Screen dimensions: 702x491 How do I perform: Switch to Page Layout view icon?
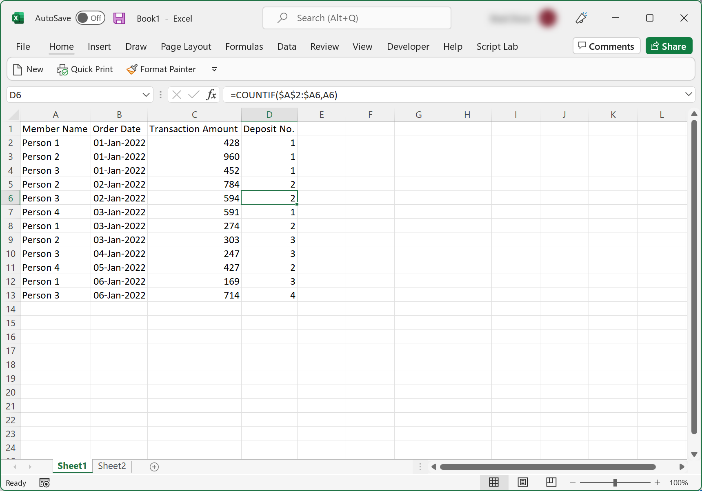[523, 482]
